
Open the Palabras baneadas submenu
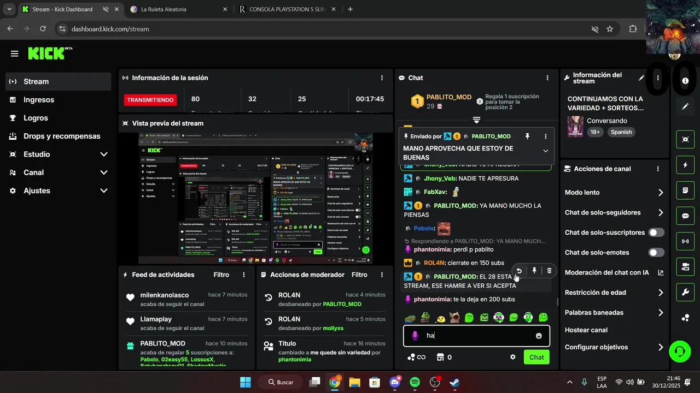click(x=614, y=313)
